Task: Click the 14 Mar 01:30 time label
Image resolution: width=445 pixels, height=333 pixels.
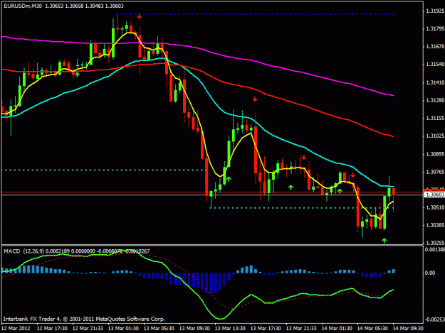Action: (x=337, y=329)
